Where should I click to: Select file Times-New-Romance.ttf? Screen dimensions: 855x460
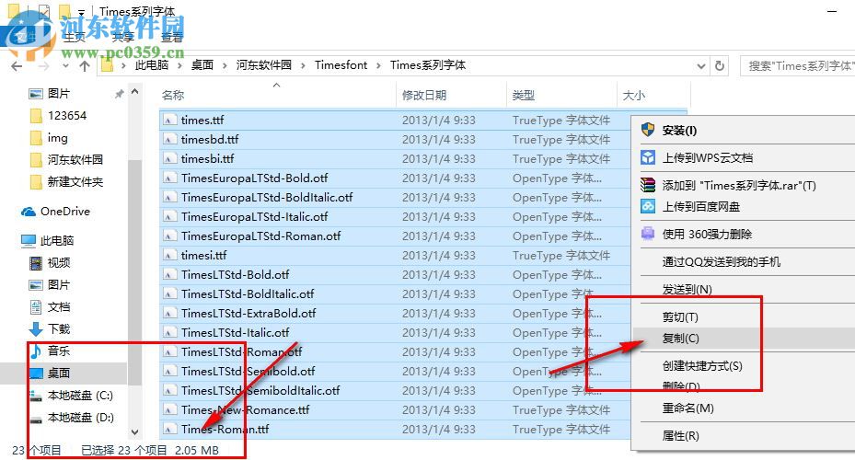(246, 409)
